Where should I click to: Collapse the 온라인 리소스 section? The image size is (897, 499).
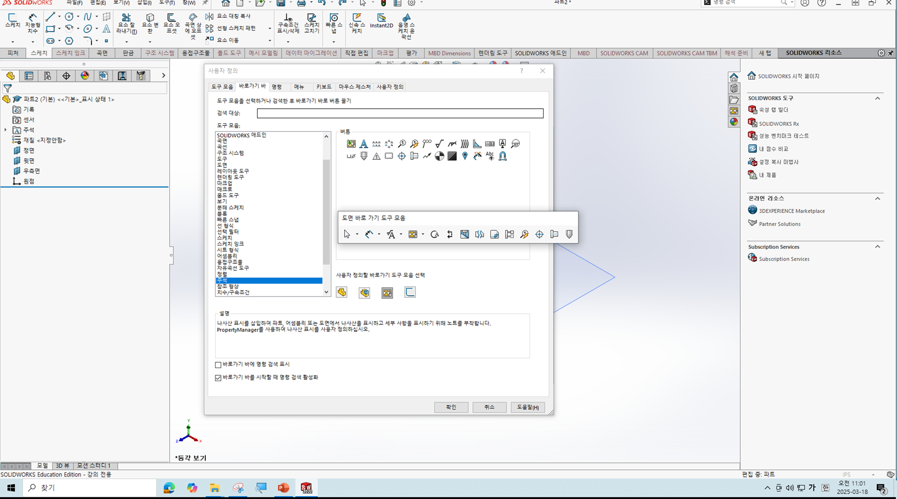coord(878,199)
